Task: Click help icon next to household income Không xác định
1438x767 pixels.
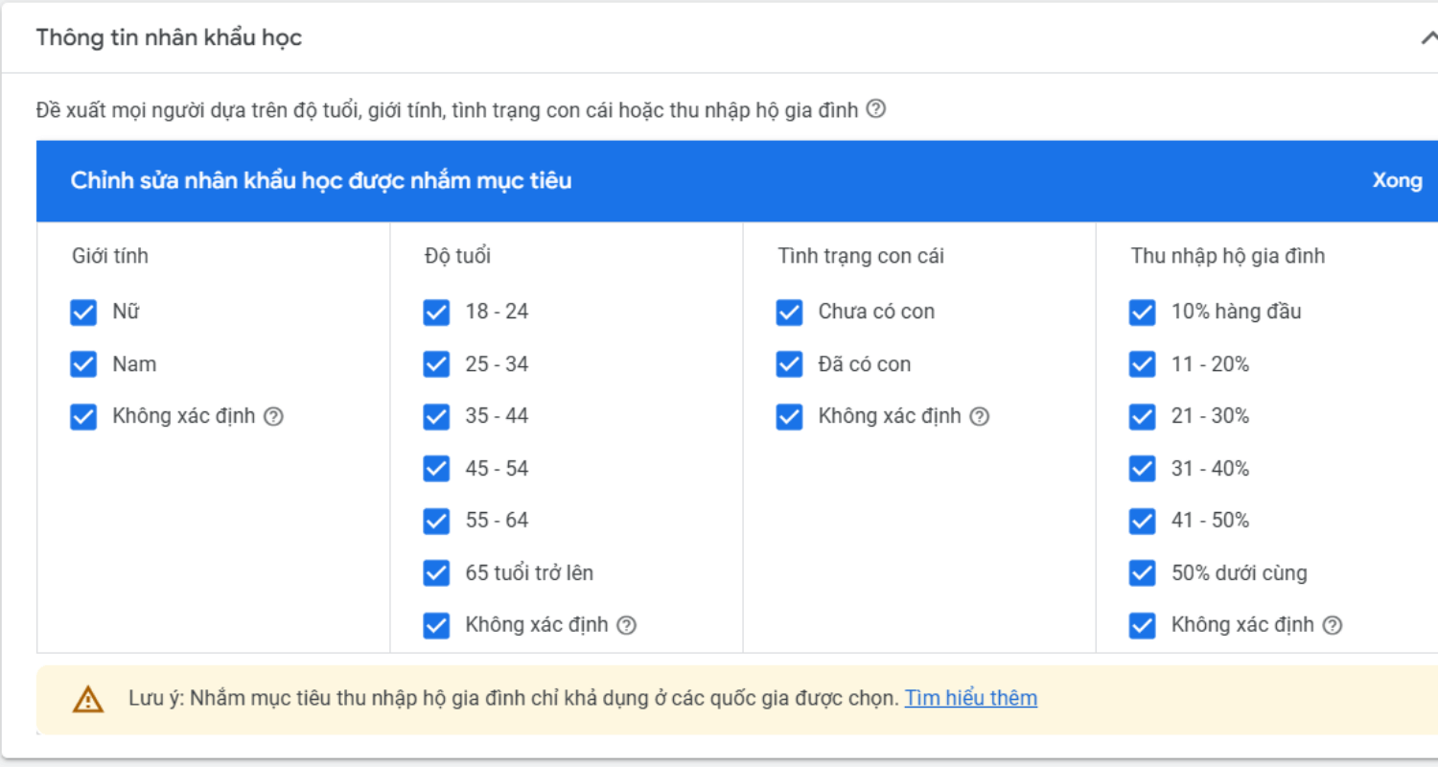Action: pyautogui.click(x=1332, y=625)
